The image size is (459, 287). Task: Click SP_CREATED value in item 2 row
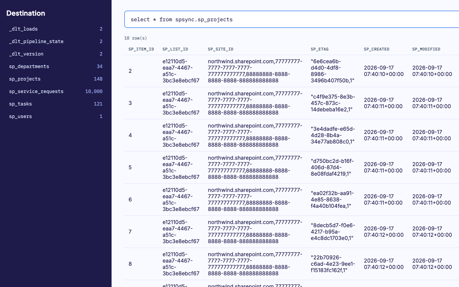point(384,71)
